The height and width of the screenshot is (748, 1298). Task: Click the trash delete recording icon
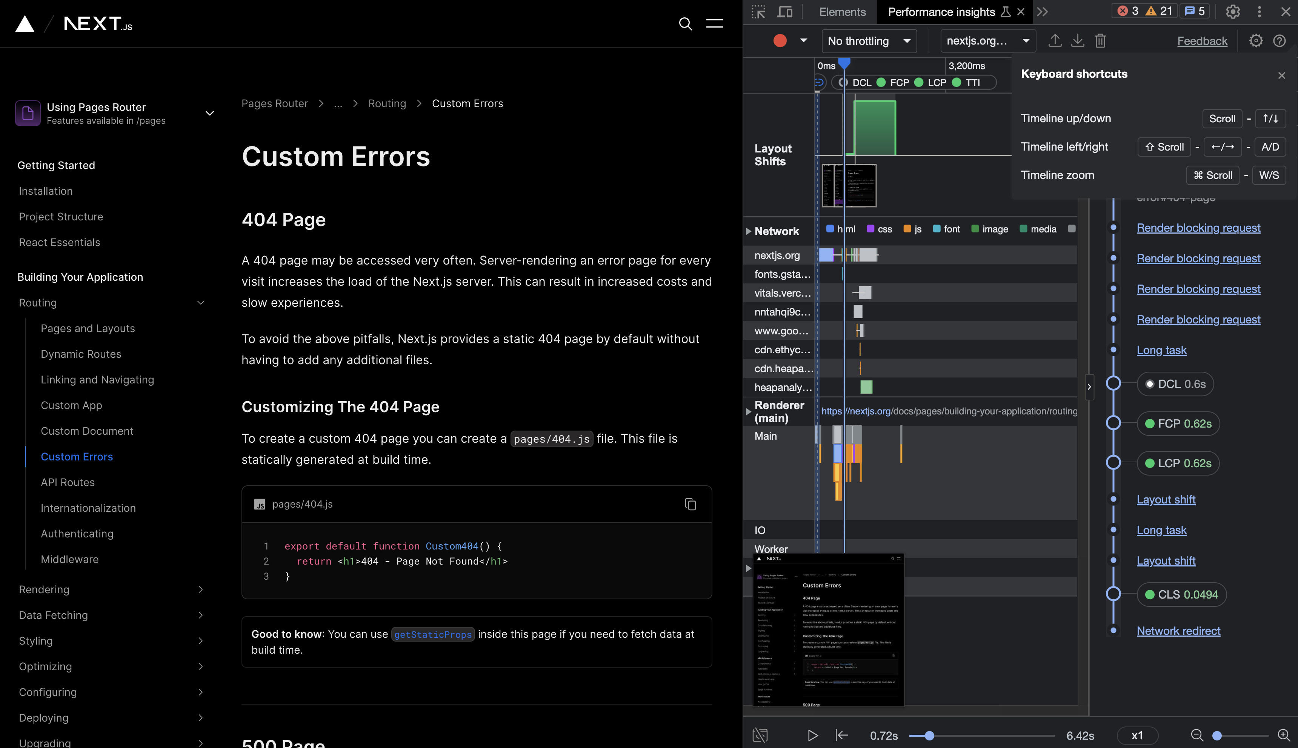coord(1100,41)
